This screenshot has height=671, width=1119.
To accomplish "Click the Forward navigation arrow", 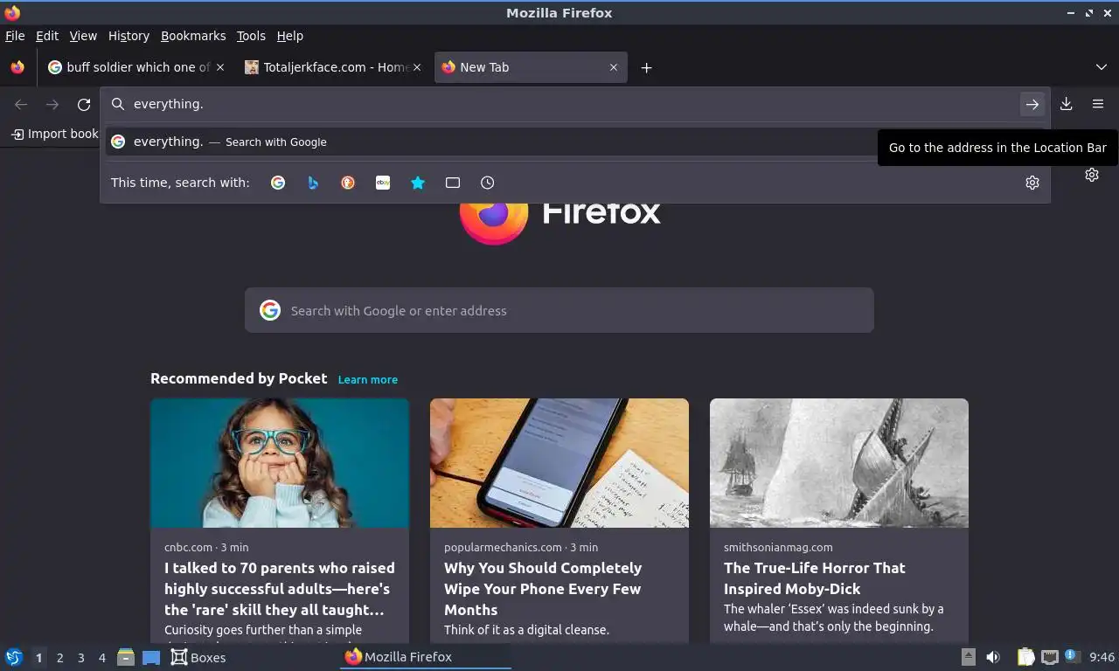I will tap(52, 104).
